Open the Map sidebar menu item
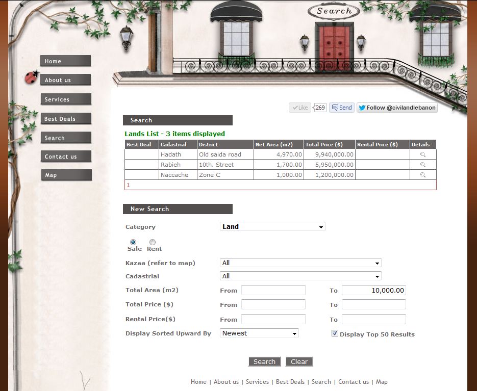The height and width of the screenshot is (391, 477). pos(66,175)
